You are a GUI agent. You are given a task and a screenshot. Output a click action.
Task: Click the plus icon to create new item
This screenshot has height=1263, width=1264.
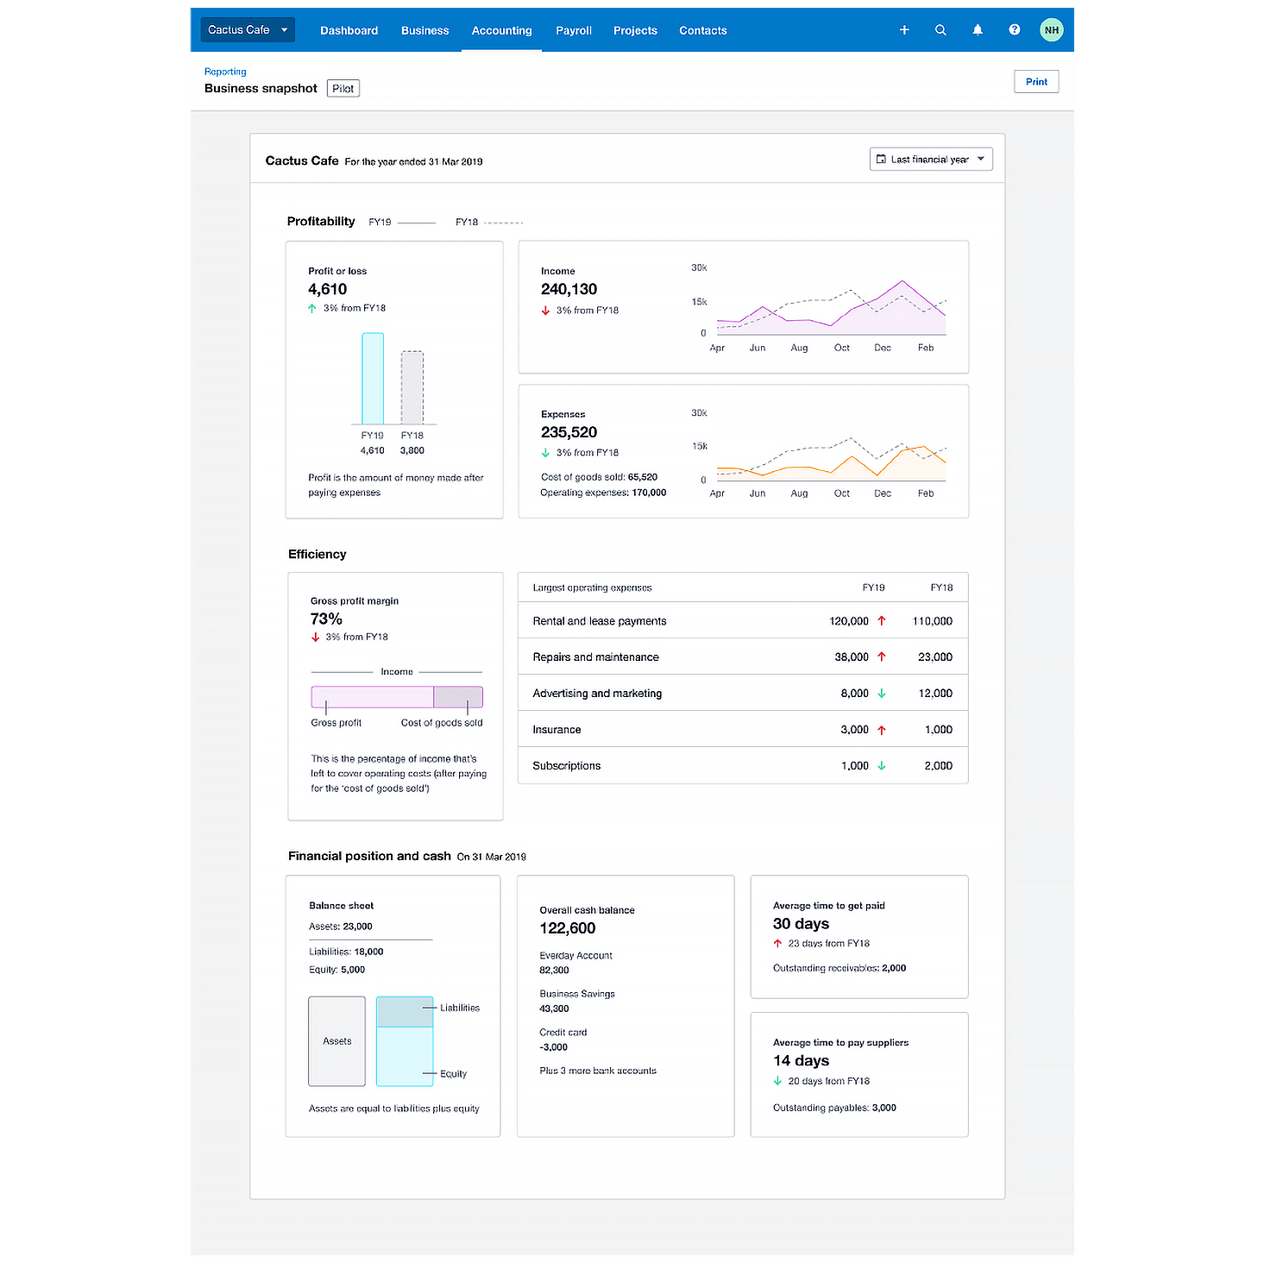pos(904,29)
